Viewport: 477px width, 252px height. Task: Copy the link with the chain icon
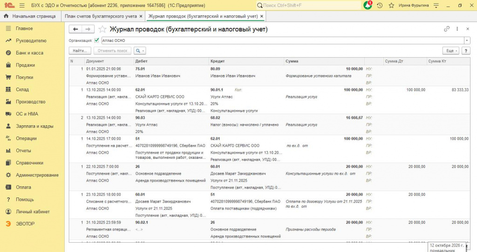[447, 29]
